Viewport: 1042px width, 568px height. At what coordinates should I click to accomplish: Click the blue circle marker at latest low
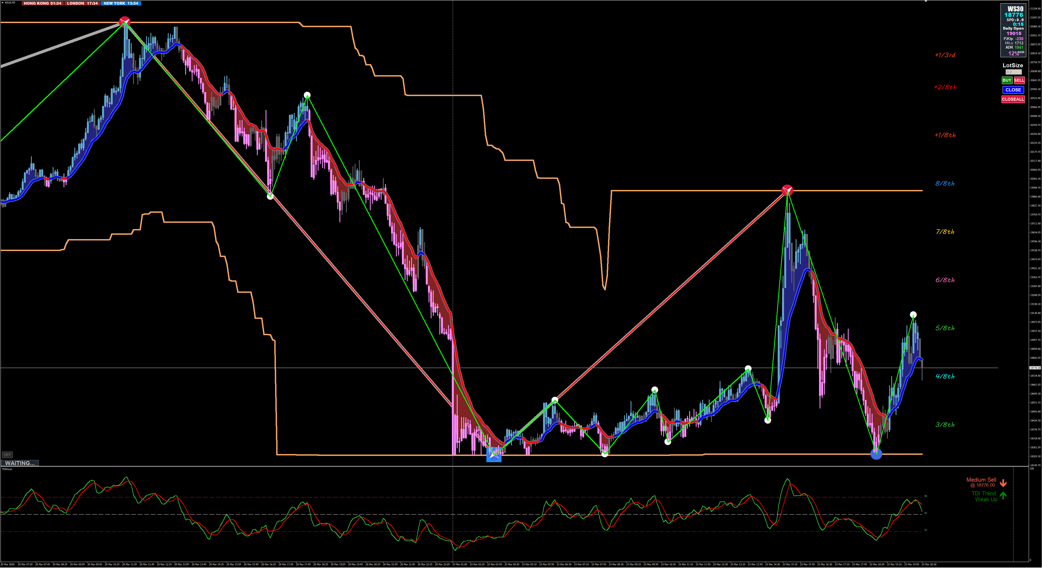[876, 454]
